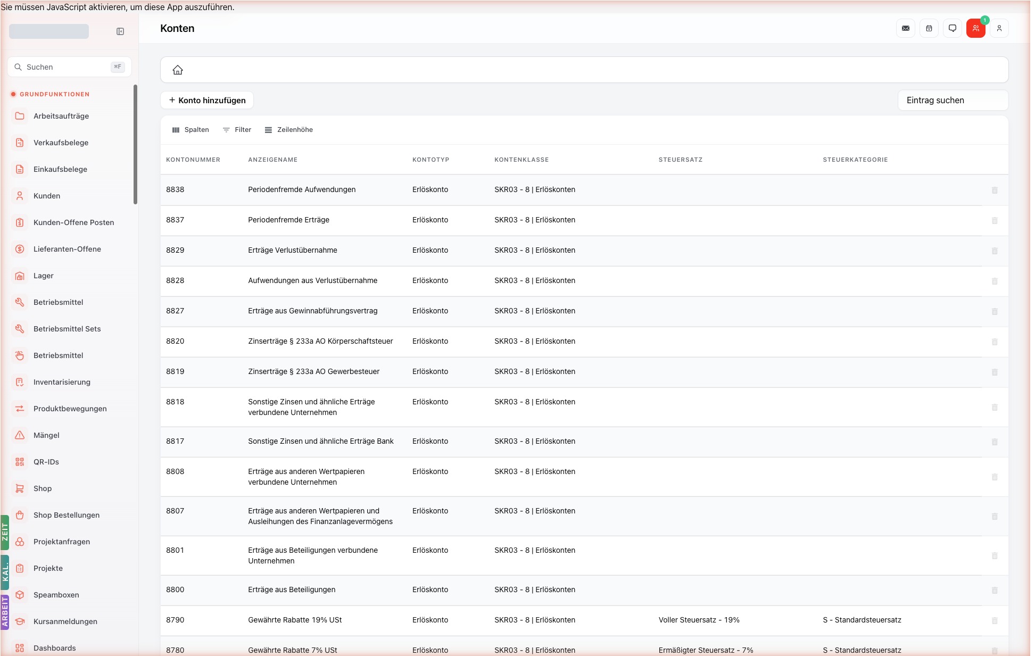Delete account 8829 with trash icon

[995, 251]
